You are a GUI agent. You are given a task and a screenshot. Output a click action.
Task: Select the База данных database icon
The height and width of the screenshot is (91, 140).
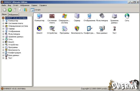[102, 28]
